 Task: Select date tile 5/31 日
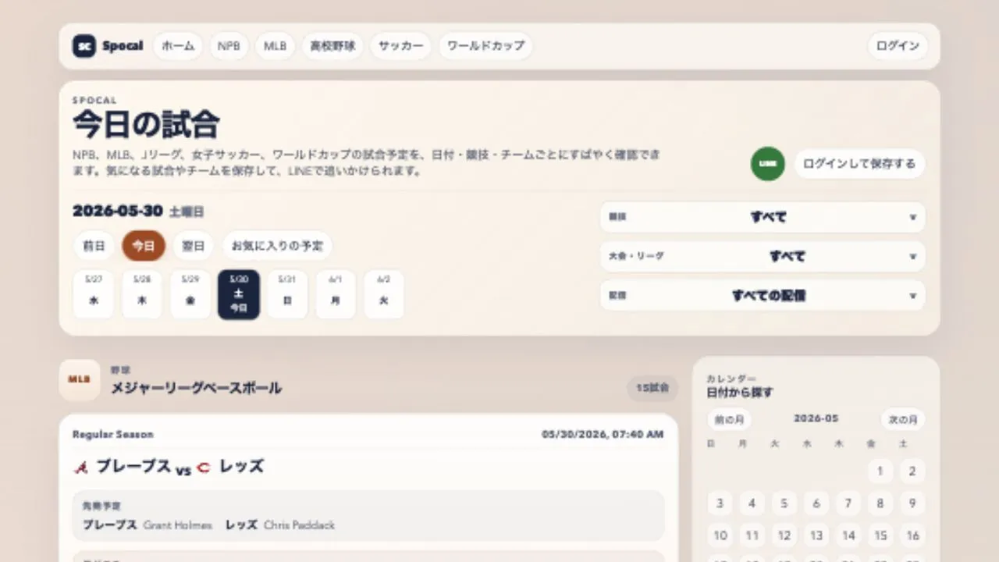tap(287, 294)
